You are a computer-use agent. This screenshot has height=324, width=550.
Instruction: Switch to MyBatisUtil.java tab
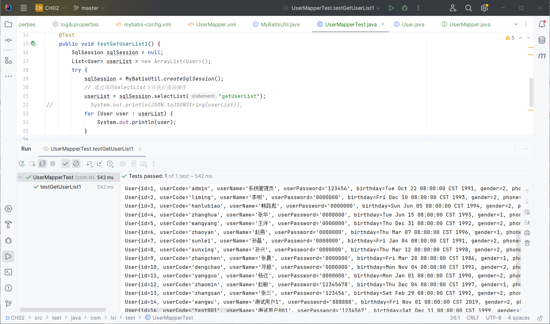pyautogui.click(x=276, y=24)
